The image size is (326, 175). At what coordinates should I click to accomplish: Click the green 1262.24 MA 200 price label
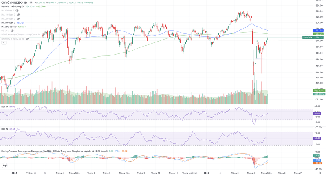pyautogui.click(x=318, y=34)
